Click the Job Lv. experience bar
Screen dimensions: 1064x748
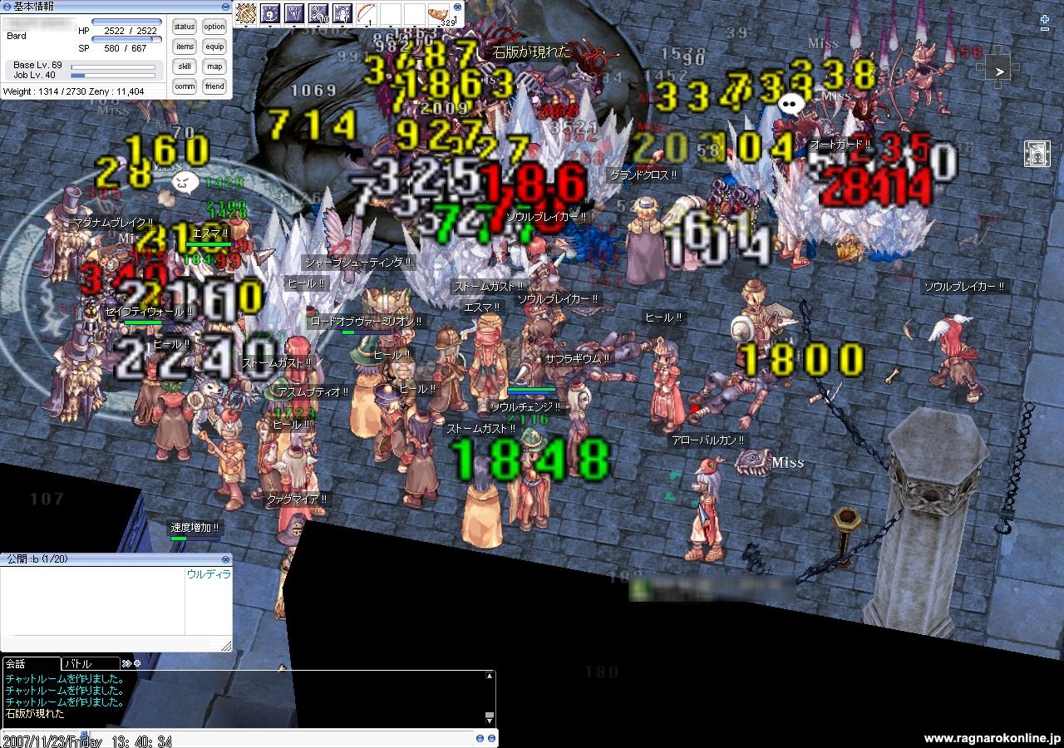click(x=113, y=76)
